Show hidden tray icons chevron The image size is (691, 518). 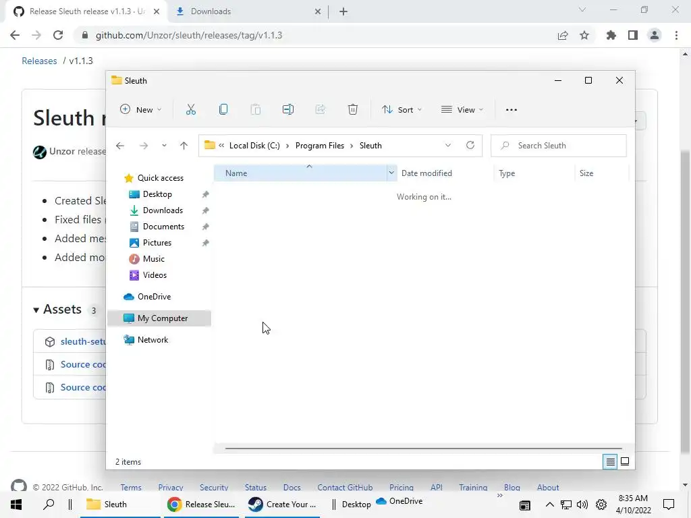tap(549, 505)
